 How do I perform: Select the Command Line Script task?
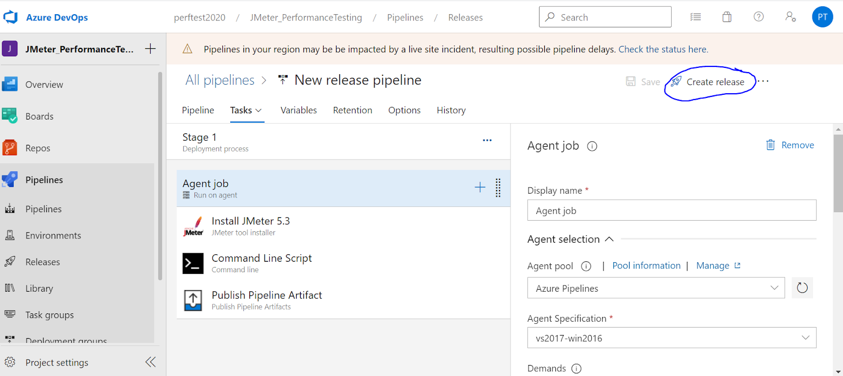click(x=344, y=263)
